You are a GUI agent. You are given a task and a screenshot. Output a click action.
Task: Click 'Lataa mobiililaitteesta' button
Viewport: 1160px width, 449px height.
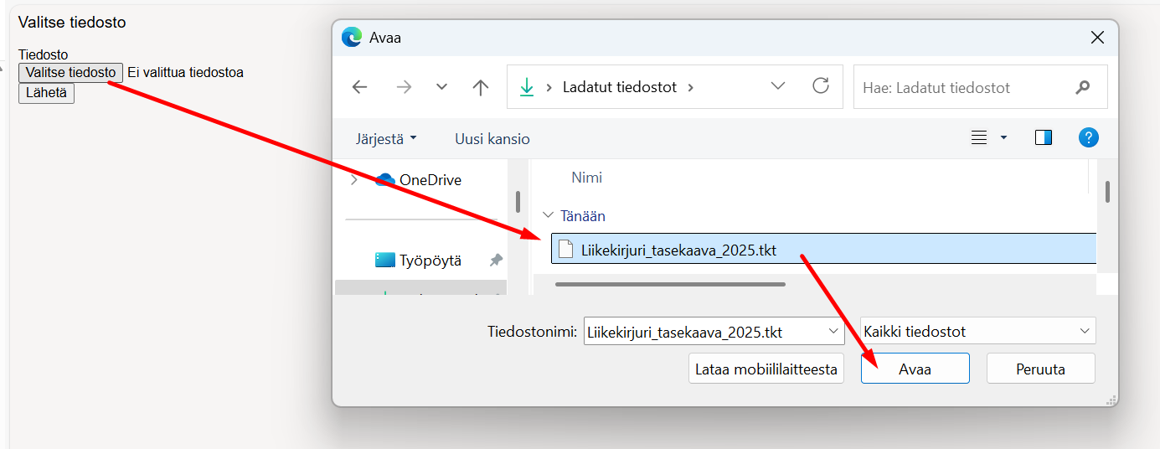766,369
